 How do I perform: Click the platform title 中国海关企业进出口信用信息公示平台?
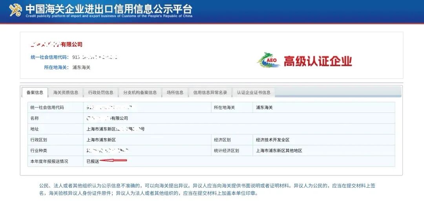coord(109,9)
